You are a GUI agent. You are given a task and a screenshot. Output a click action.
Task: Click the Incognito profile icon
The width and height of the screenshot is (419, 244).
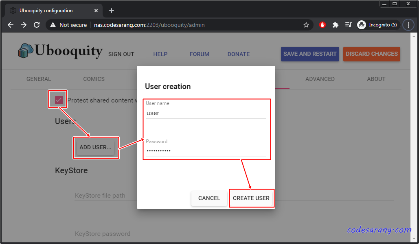[362, 25]
